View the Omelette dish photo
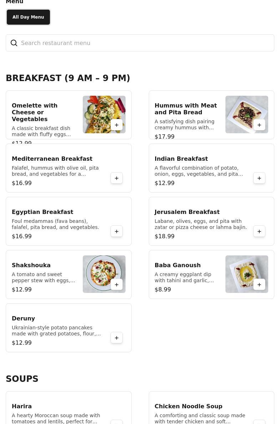The height and width of the screenshot is (424, 280). click(104, 114)
